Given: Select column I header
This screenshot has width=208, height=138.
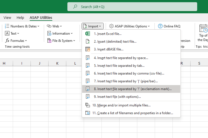Looking at the screenshot, I should 22,63.
